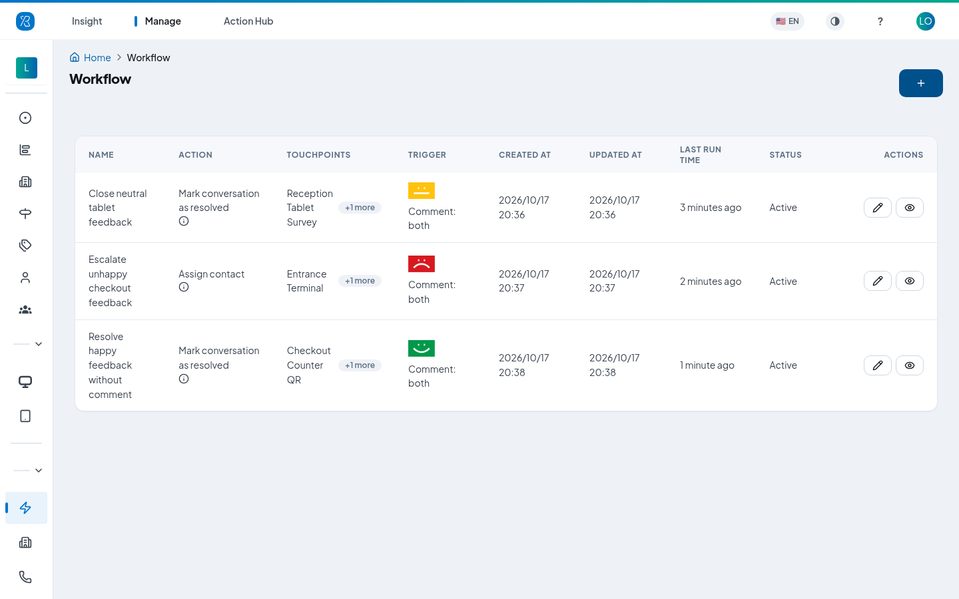Edit the Escalate unhappy checkout feedback workflow
The width and height of the screenshot is (959, 599).
pyautogui.click(x=878, y=281)
